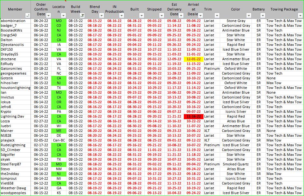Select the green Can-BC location cell
Screen dimensions: 304x196
coord(59,140)
